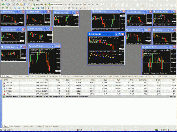Select order 5159366 cadjpy row
This screenshot has height=132, width=177.
point(89,91)
